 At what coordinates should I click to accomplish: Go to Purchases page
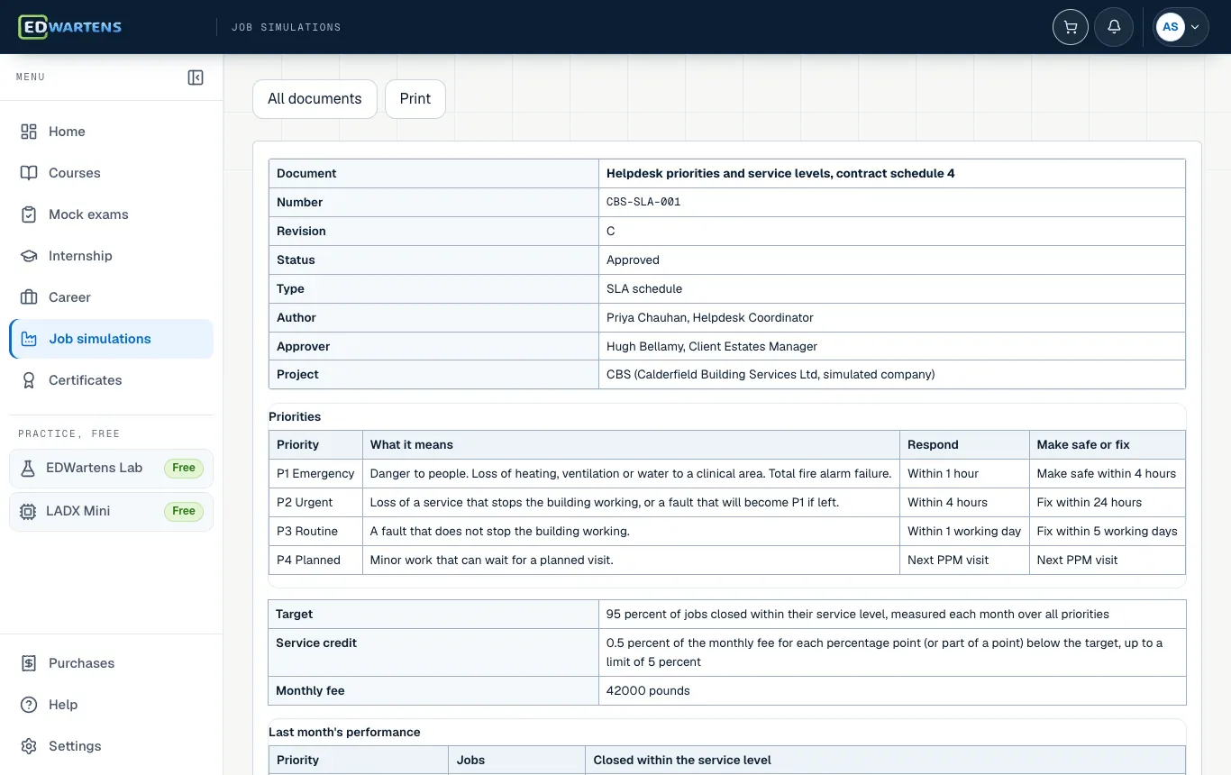(x=112, y=663)
